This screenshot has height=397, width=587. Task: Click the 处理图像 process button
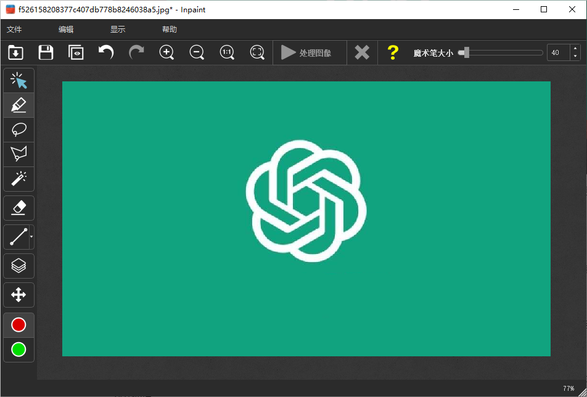306,53
